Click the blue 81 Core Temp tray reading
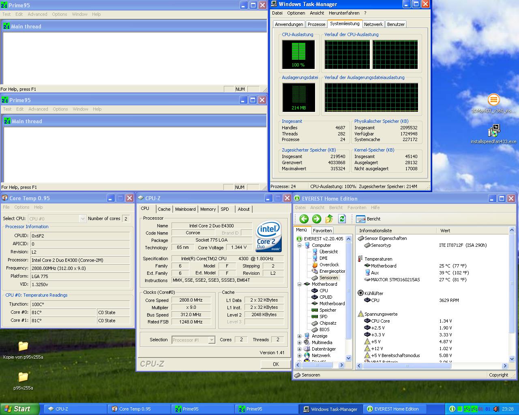The height and width of the screenshot is (415, 519). click(x=488, y=409)
